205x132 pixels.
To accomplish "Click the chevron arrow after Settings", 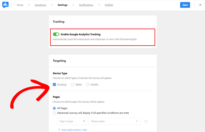I will (73, 5).
